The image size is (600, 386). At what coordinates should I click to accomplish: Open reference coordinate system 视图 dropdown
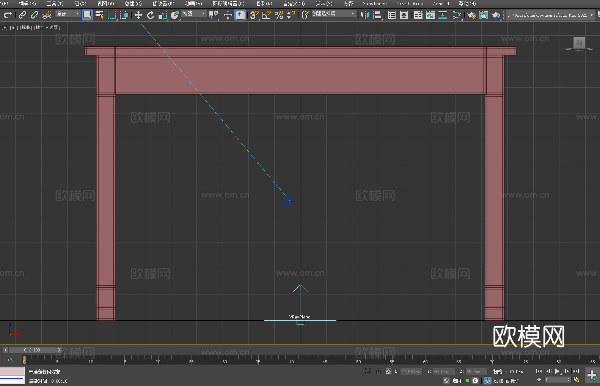coord(194,14)
